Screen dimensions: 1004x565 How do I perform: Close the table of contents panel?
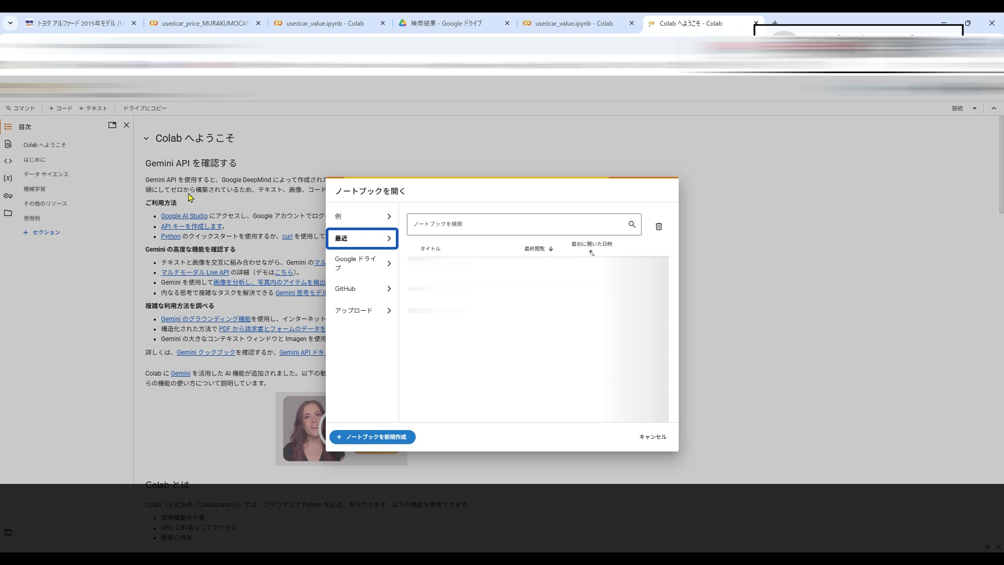pyautogui.click(x=126, y=125)
